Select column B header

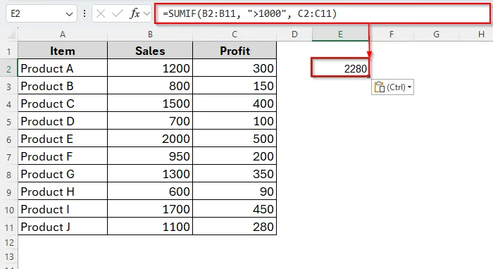pyautogui.click(x=150, y=35)
